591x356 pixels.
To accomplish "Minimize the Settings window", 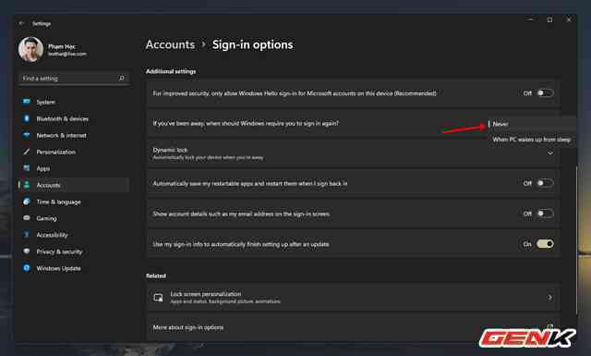I will [x=530, y=19].
